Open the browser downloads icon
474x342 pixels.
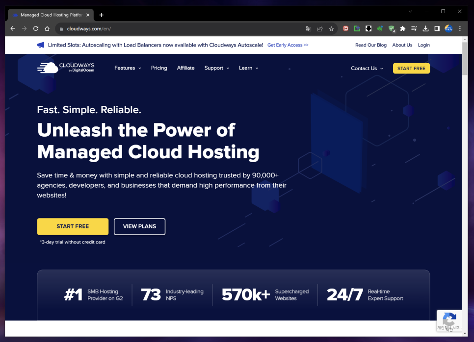425,29
